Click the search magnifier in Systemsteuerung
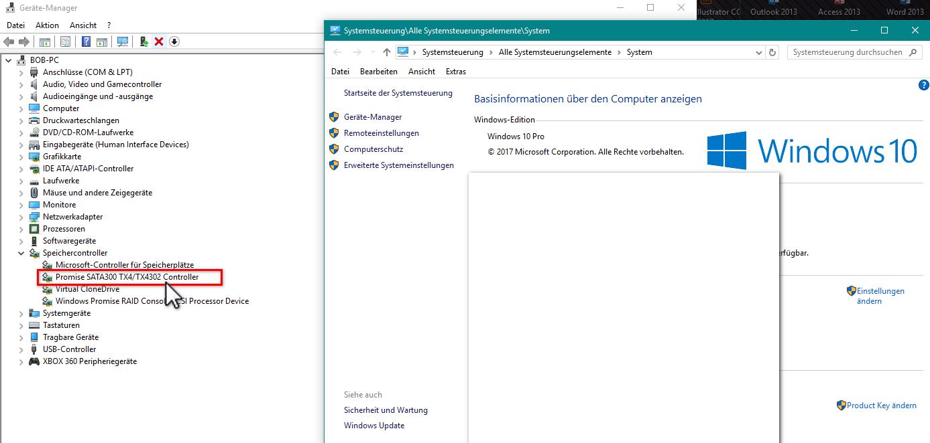930x443 pixels. [913, 52]
